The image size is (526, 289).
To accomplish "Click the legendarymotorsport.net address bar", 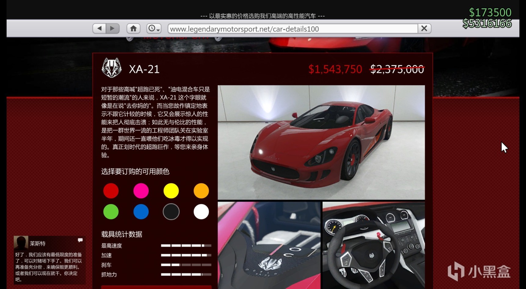I will click(293, 29).
